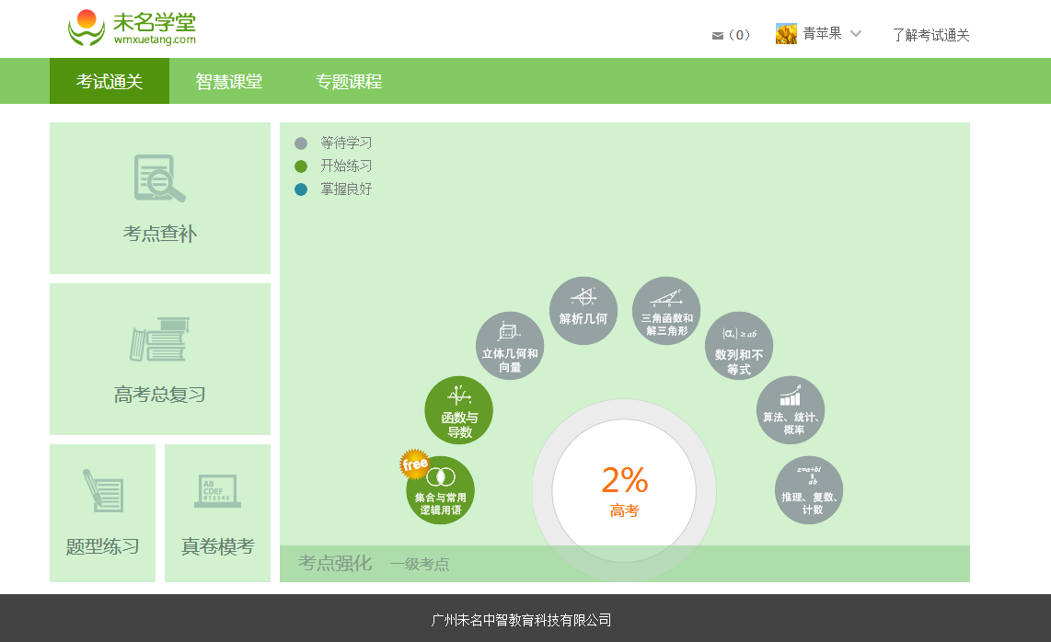
Task: Click the 解析几何 topic circle
Action: coord(583,311)
